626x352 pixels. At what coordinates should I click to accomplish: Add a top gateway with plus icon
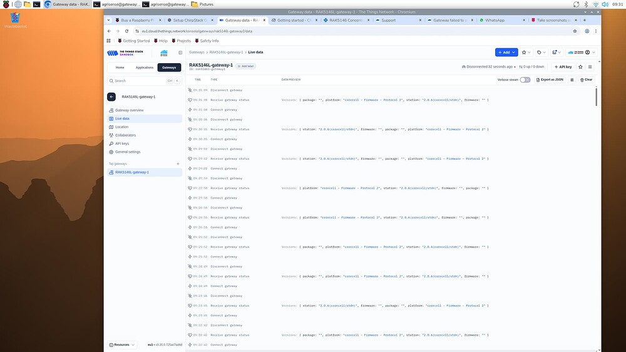coord(178,163)
